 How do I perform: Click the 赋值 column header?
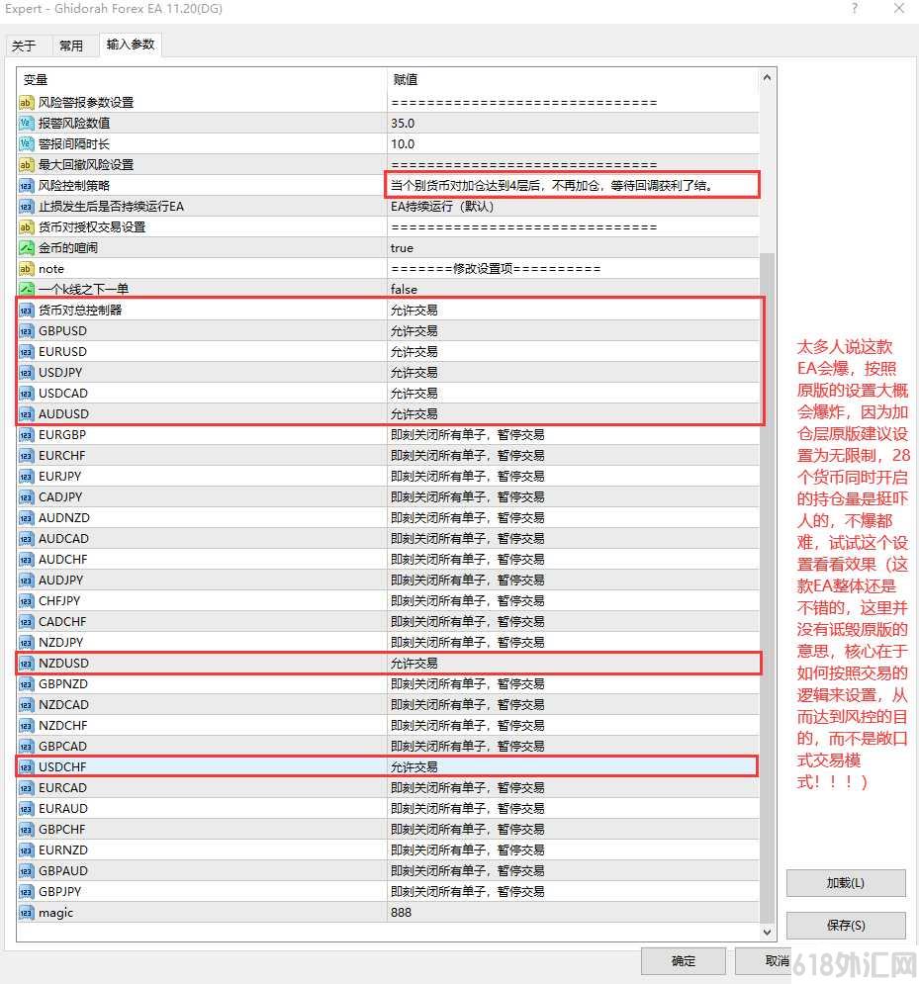(x=573, y=80)
